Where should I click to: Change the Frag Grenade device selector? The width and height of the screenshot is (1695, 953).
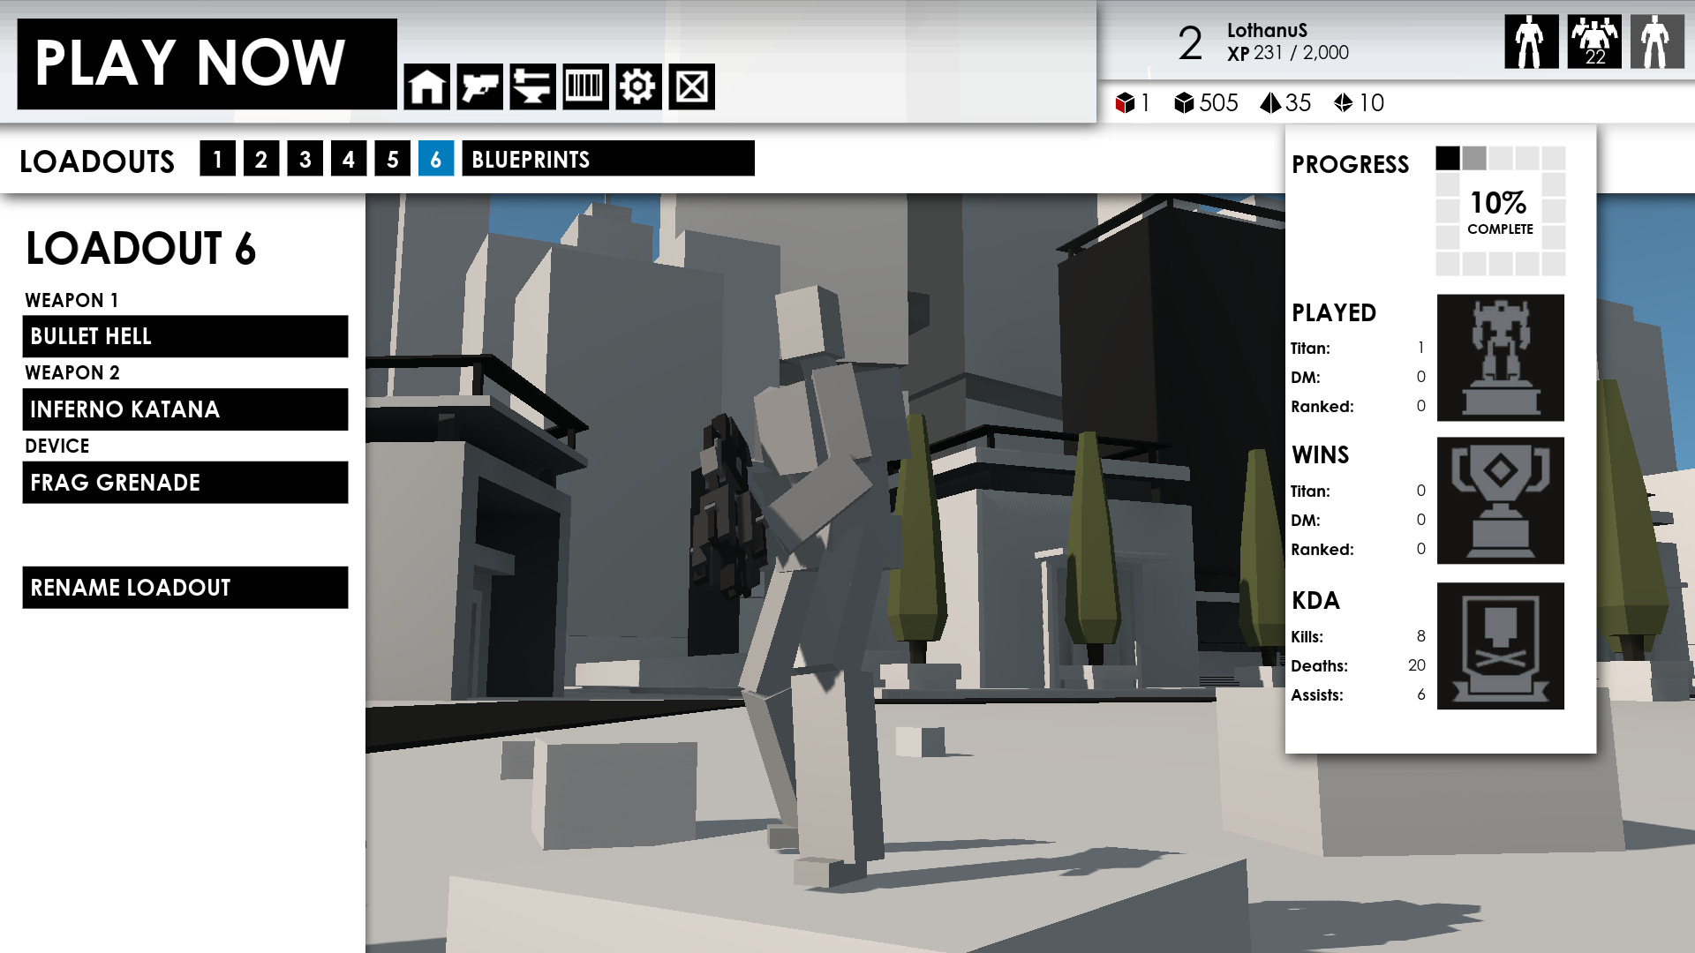click(x=185, y=483)
